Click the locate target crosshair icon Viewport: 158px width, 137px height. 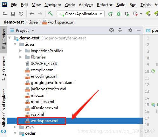click(112, 30)
